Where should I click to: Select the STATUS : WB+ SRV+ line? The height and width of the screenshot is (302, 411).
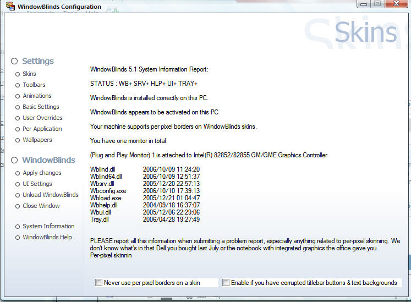[144, 84]
